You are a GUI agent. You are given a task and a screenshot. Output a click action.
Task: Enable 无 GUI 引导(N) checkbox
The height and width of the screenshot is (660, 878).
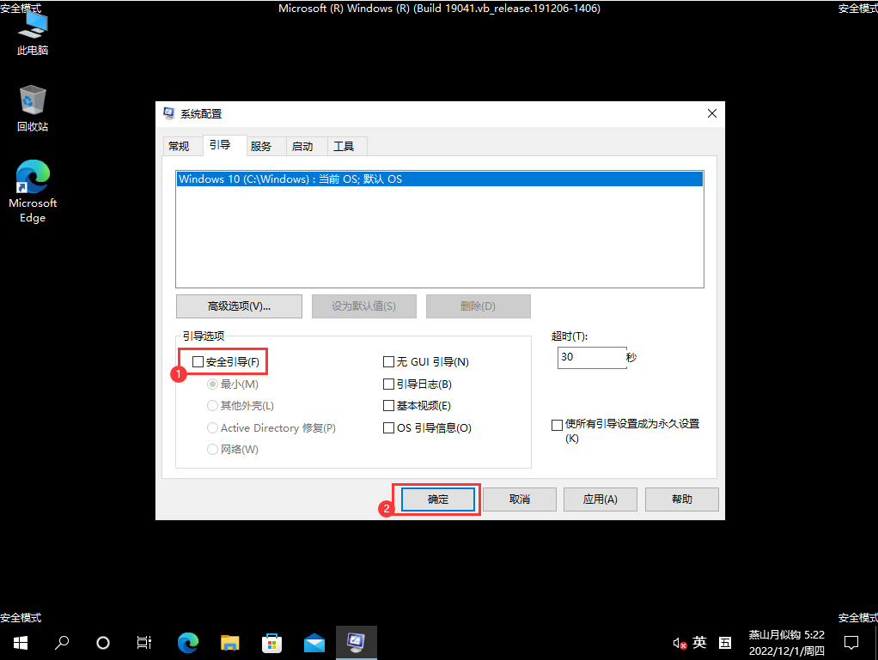pos(388,362)
